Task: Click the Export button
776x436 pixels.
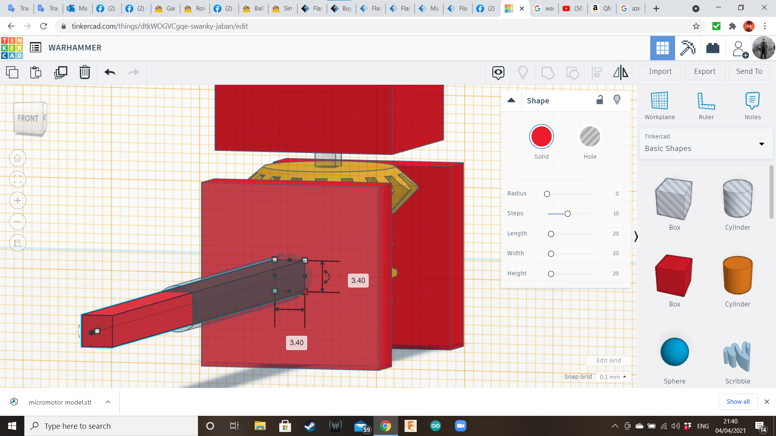Action: [x=704, y=71]
